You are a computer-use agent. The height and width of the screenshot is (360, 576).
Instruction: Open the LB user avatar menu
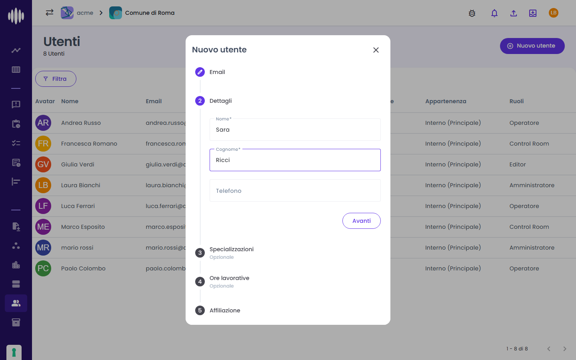pos(554,13)
